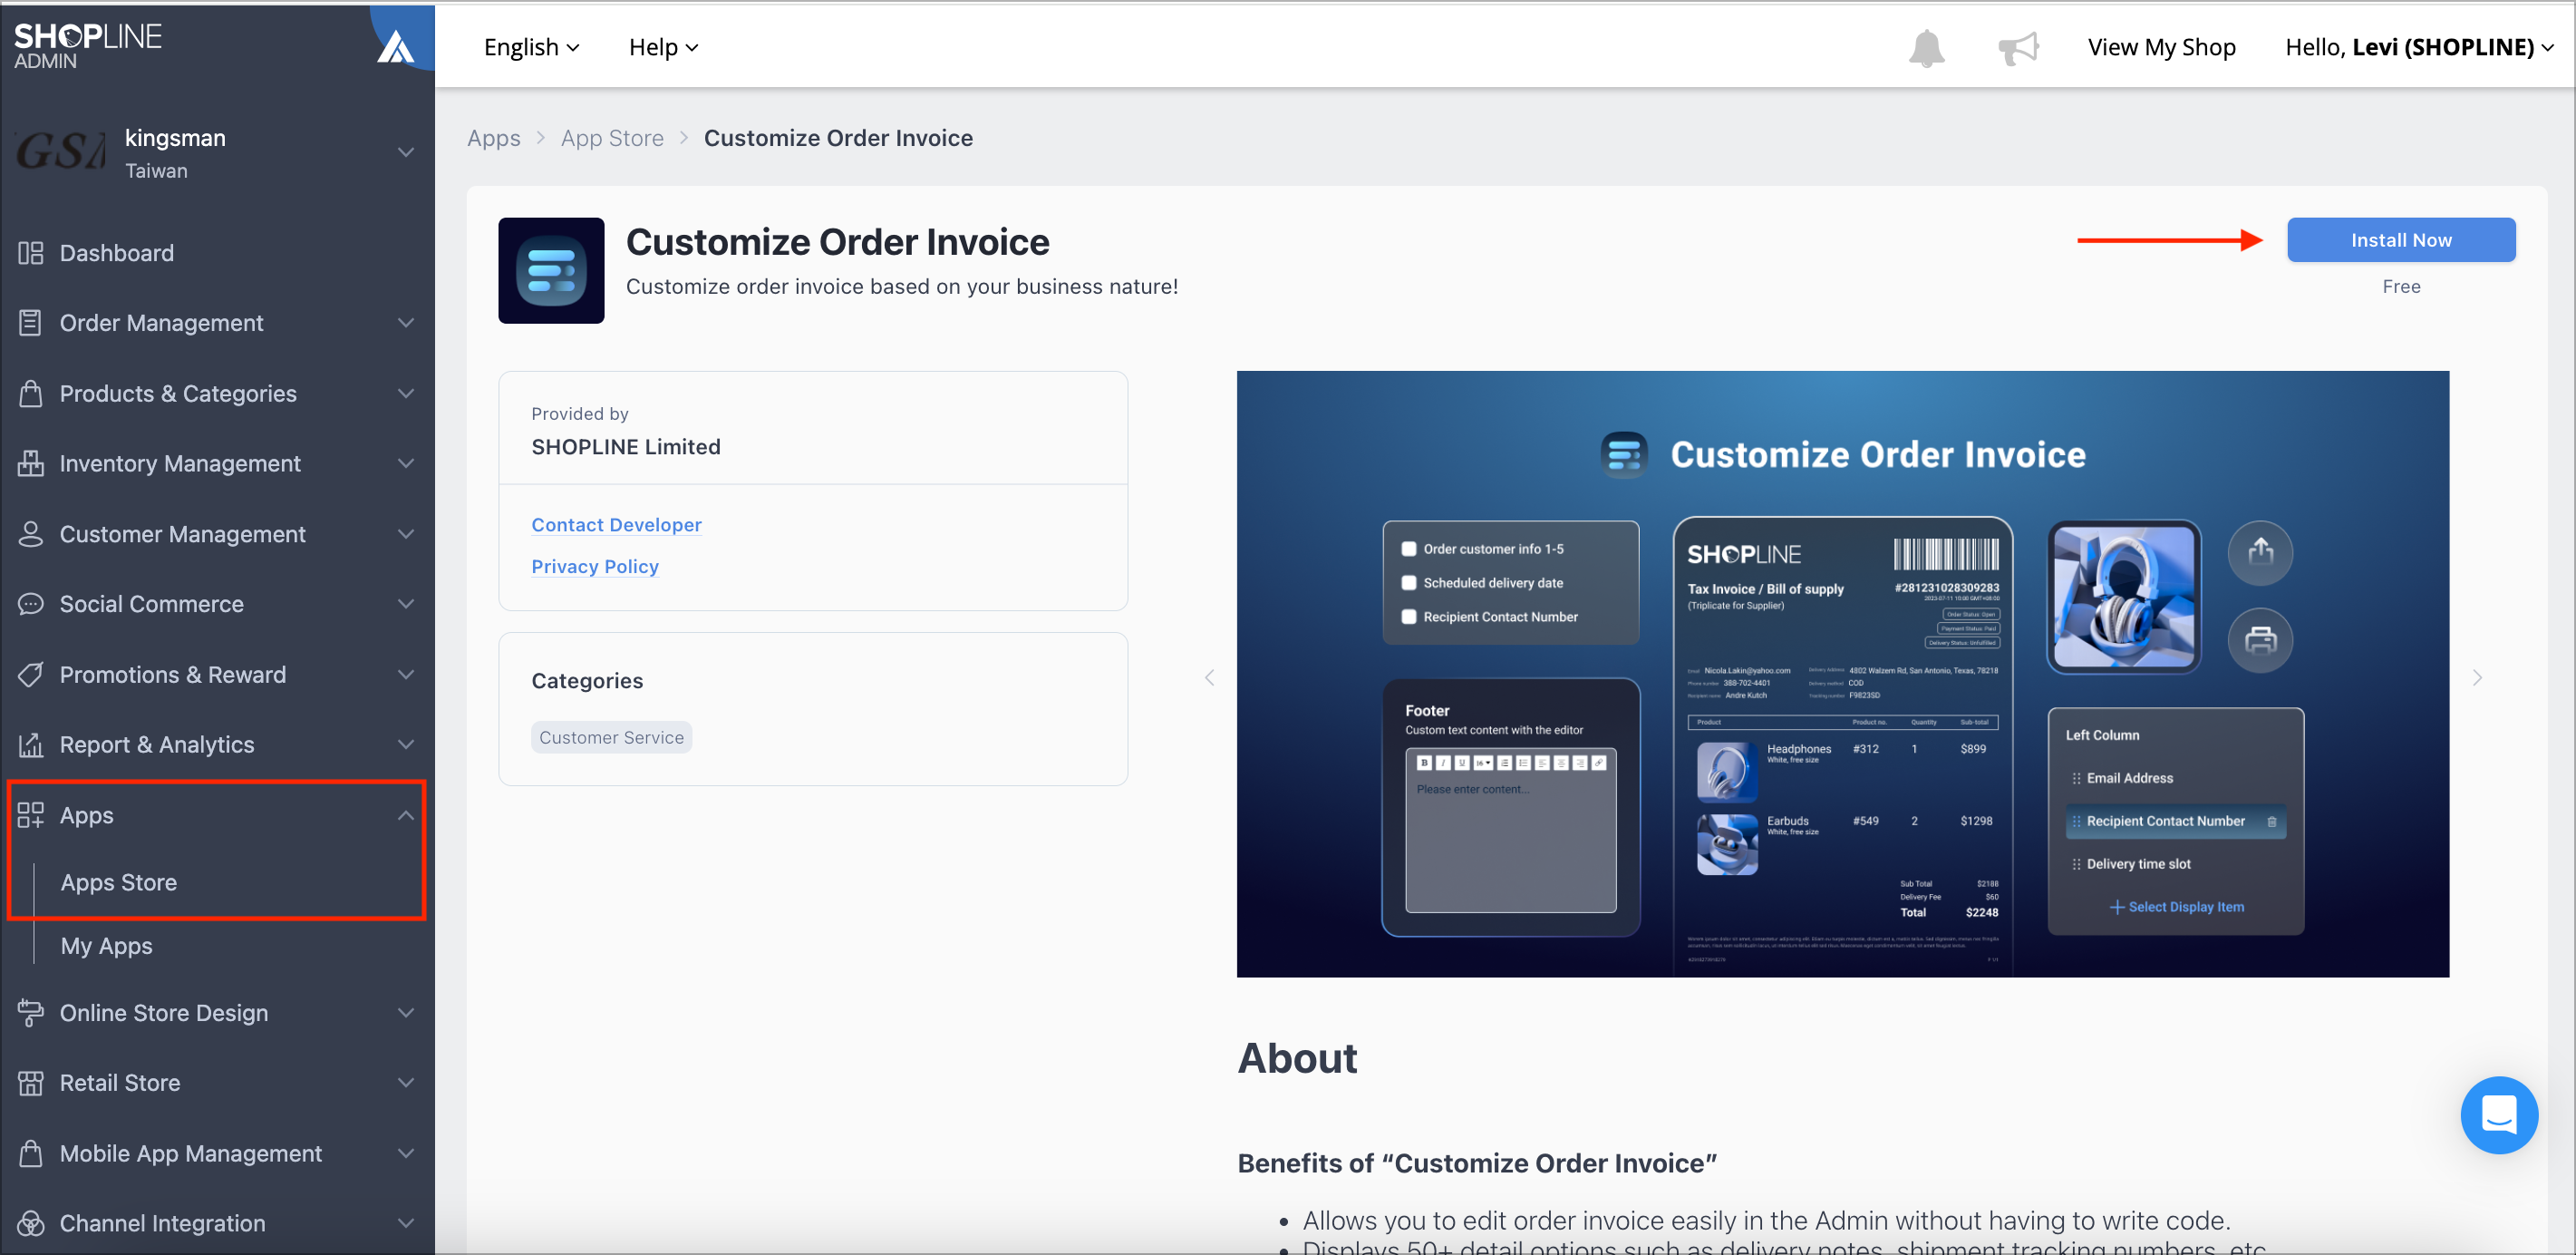Click the Customize Order Invoice page heading
2576x1255 pixels.
(838, 242)
